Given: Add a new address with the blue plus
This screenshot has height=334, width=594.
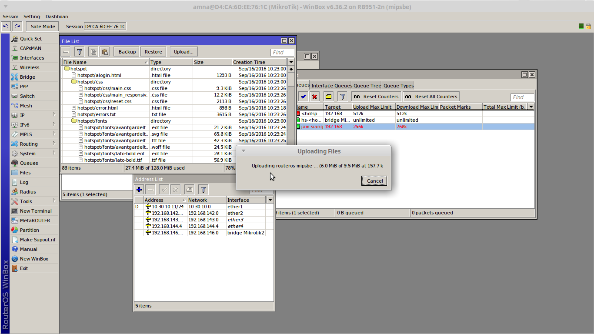Looking at the screenshot, I should click(x=139, y=190).
